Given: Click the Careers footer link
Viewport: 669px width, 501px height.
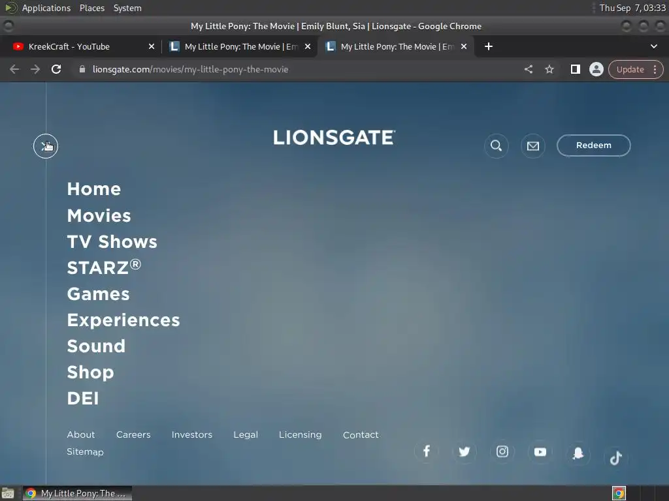Looking at the screenshot, I should 133,434.
